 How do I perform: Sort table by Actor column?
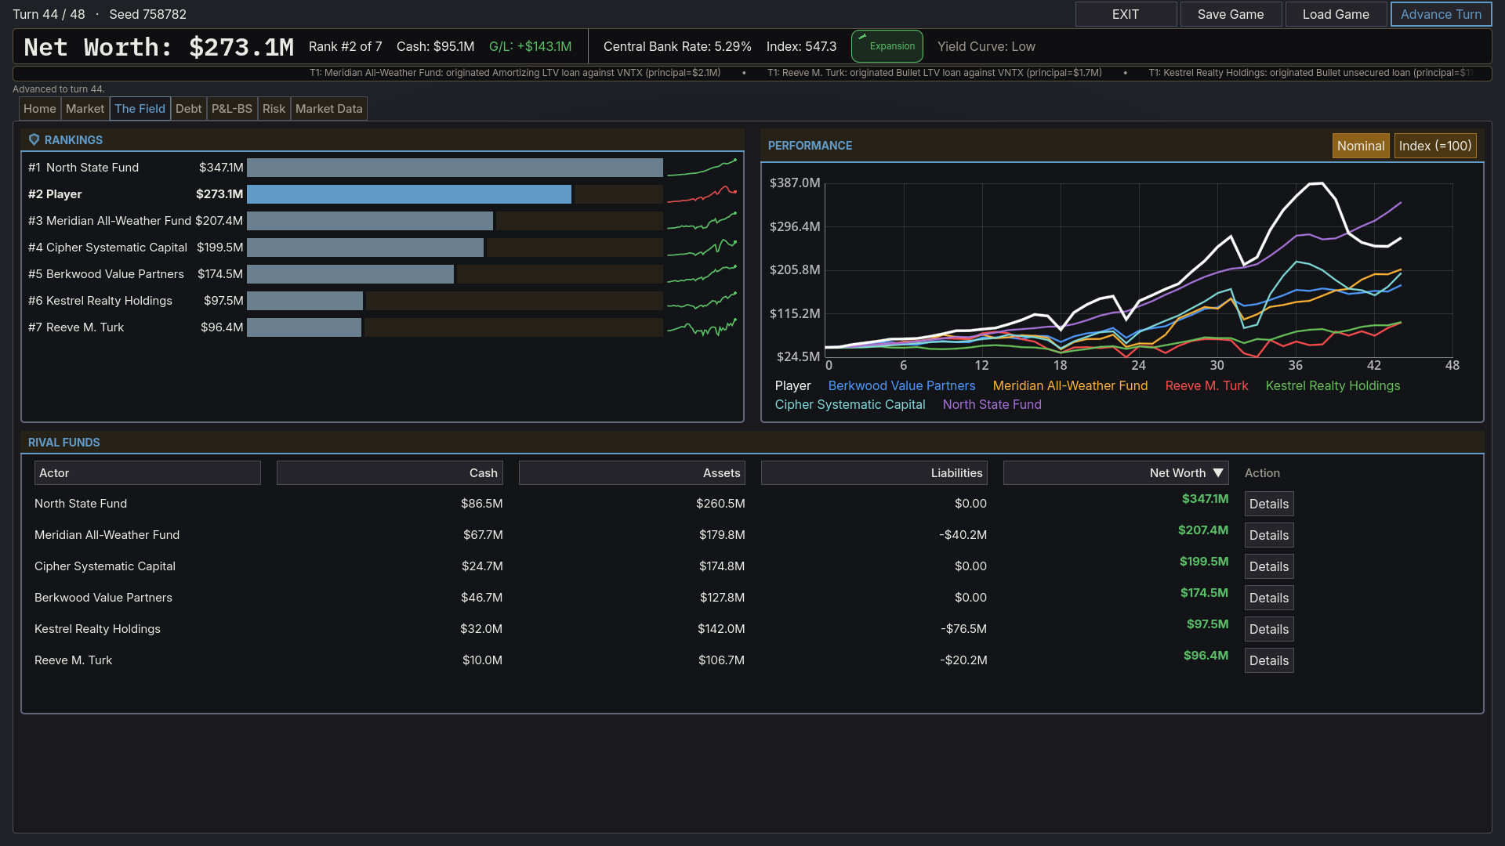[147, 472]
